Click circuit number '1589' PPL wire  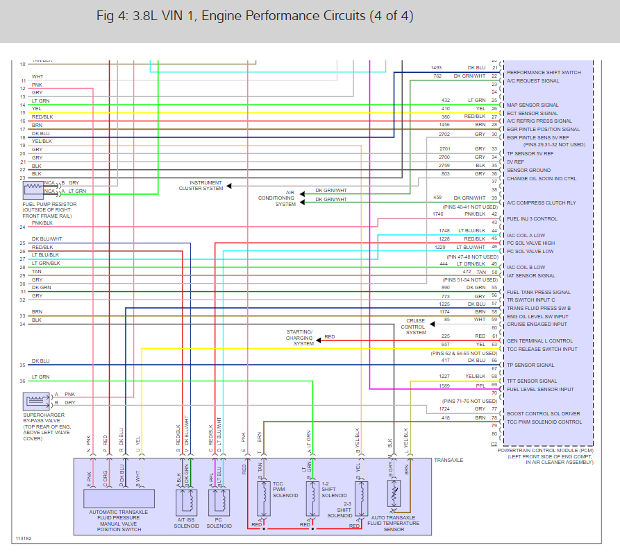[x=444, y=386]
